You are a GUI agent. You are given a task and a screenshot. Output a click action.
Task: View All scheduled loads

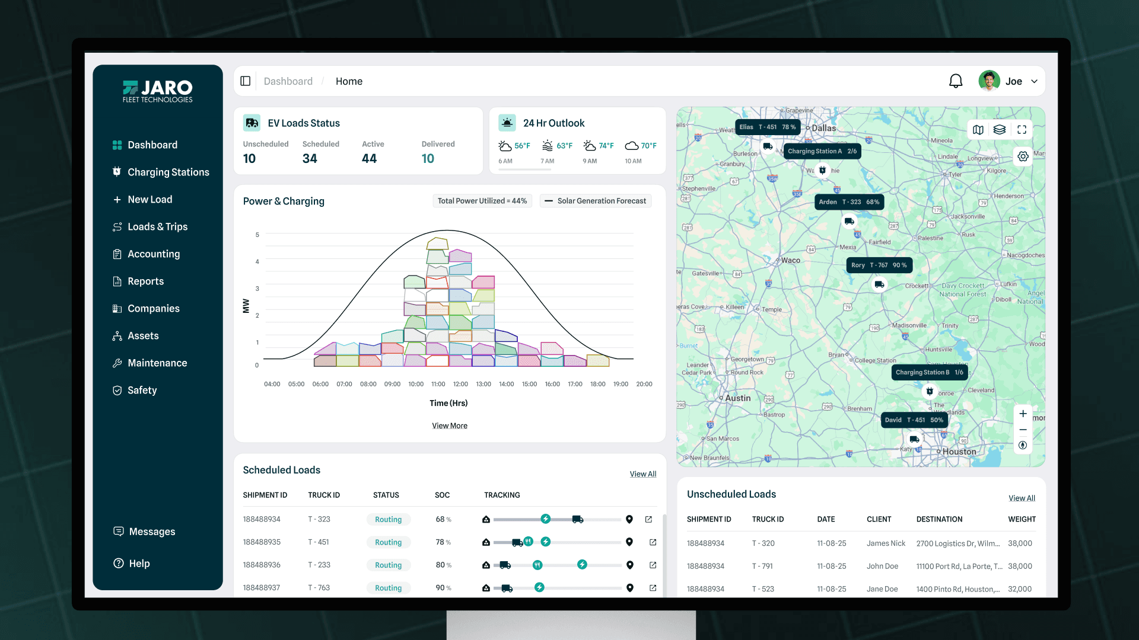(x=642, y=474)
